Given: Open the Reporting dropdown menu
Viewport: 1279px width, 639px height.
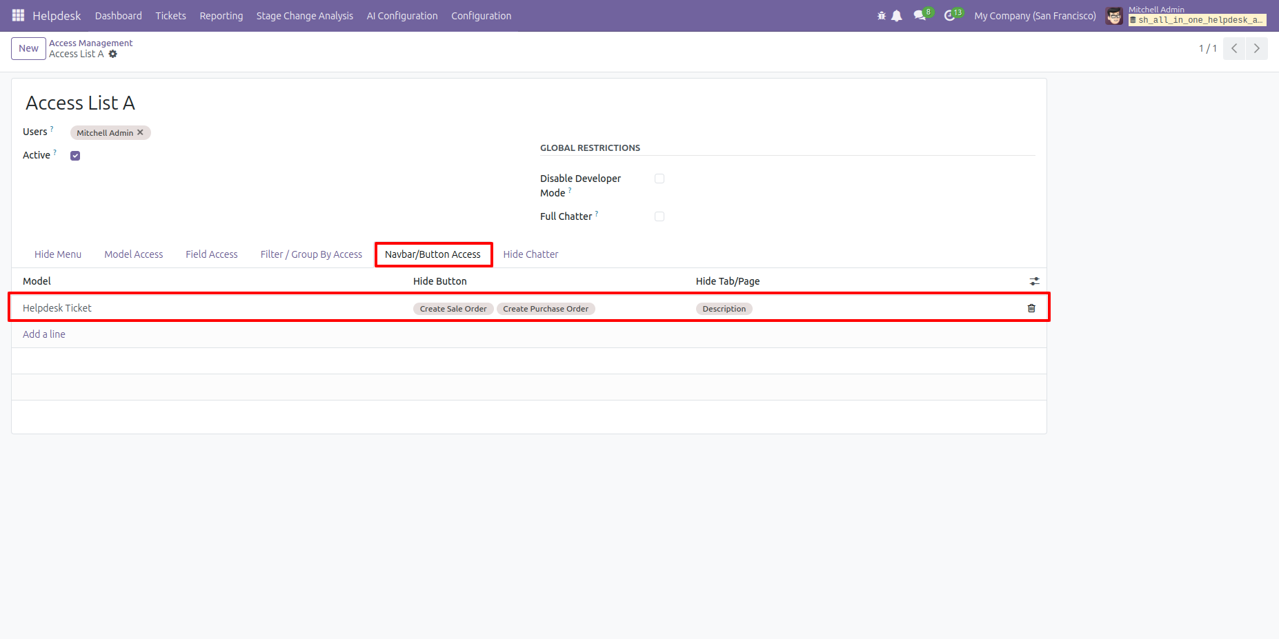Looking at the screenshot, I should (221, 16).
